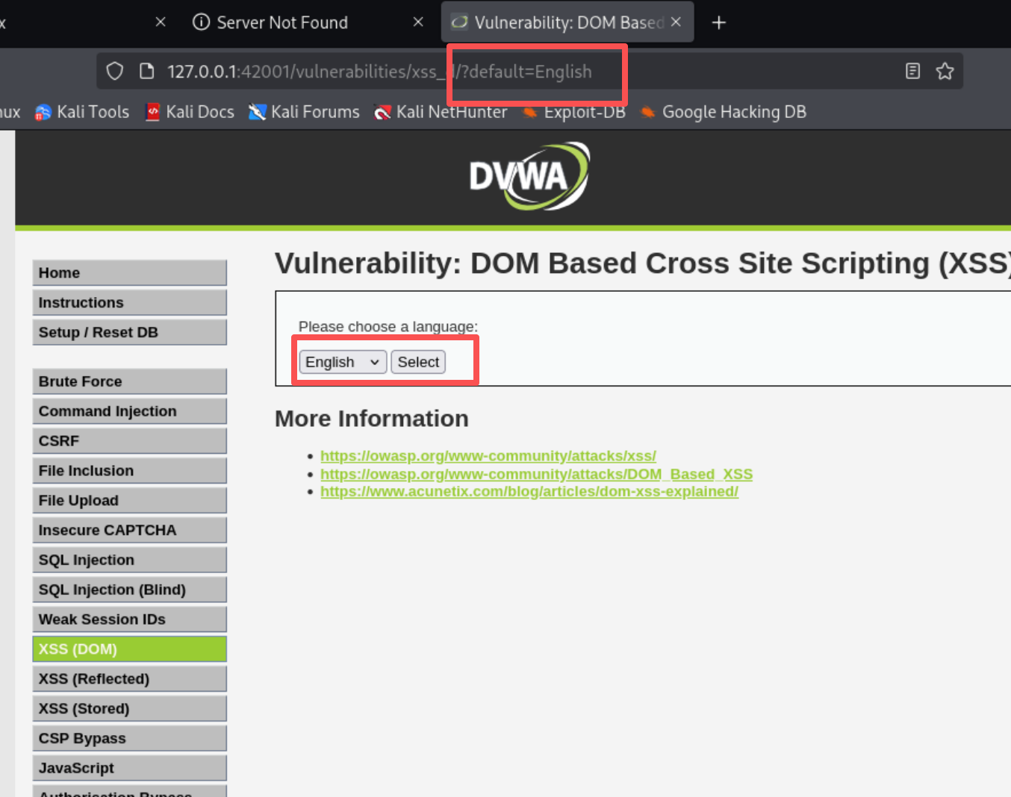Open CSRF vulnerability page
The height and width of the screenshot is (797, 1011).
point(129,441)
